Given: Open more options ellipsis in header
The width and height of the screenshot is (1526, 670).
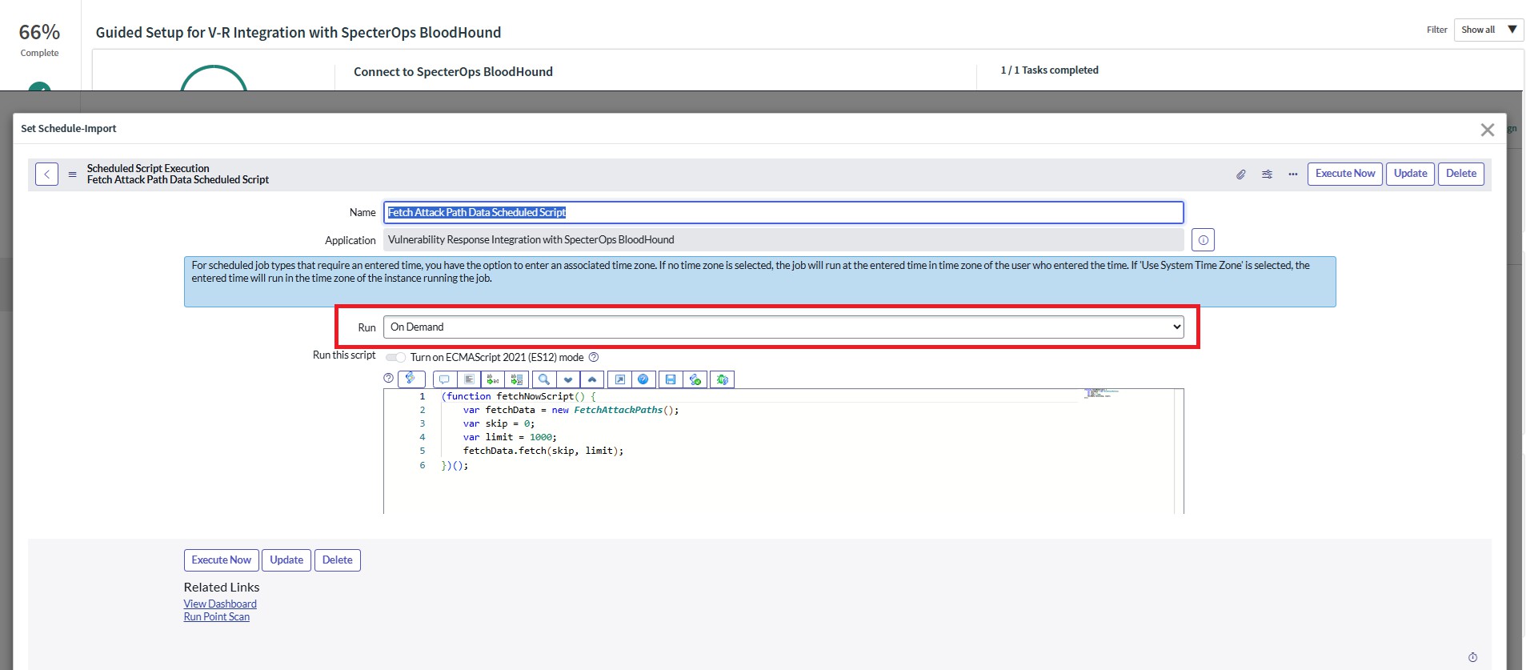Looking at the screenshot, I should point(1292,174).
